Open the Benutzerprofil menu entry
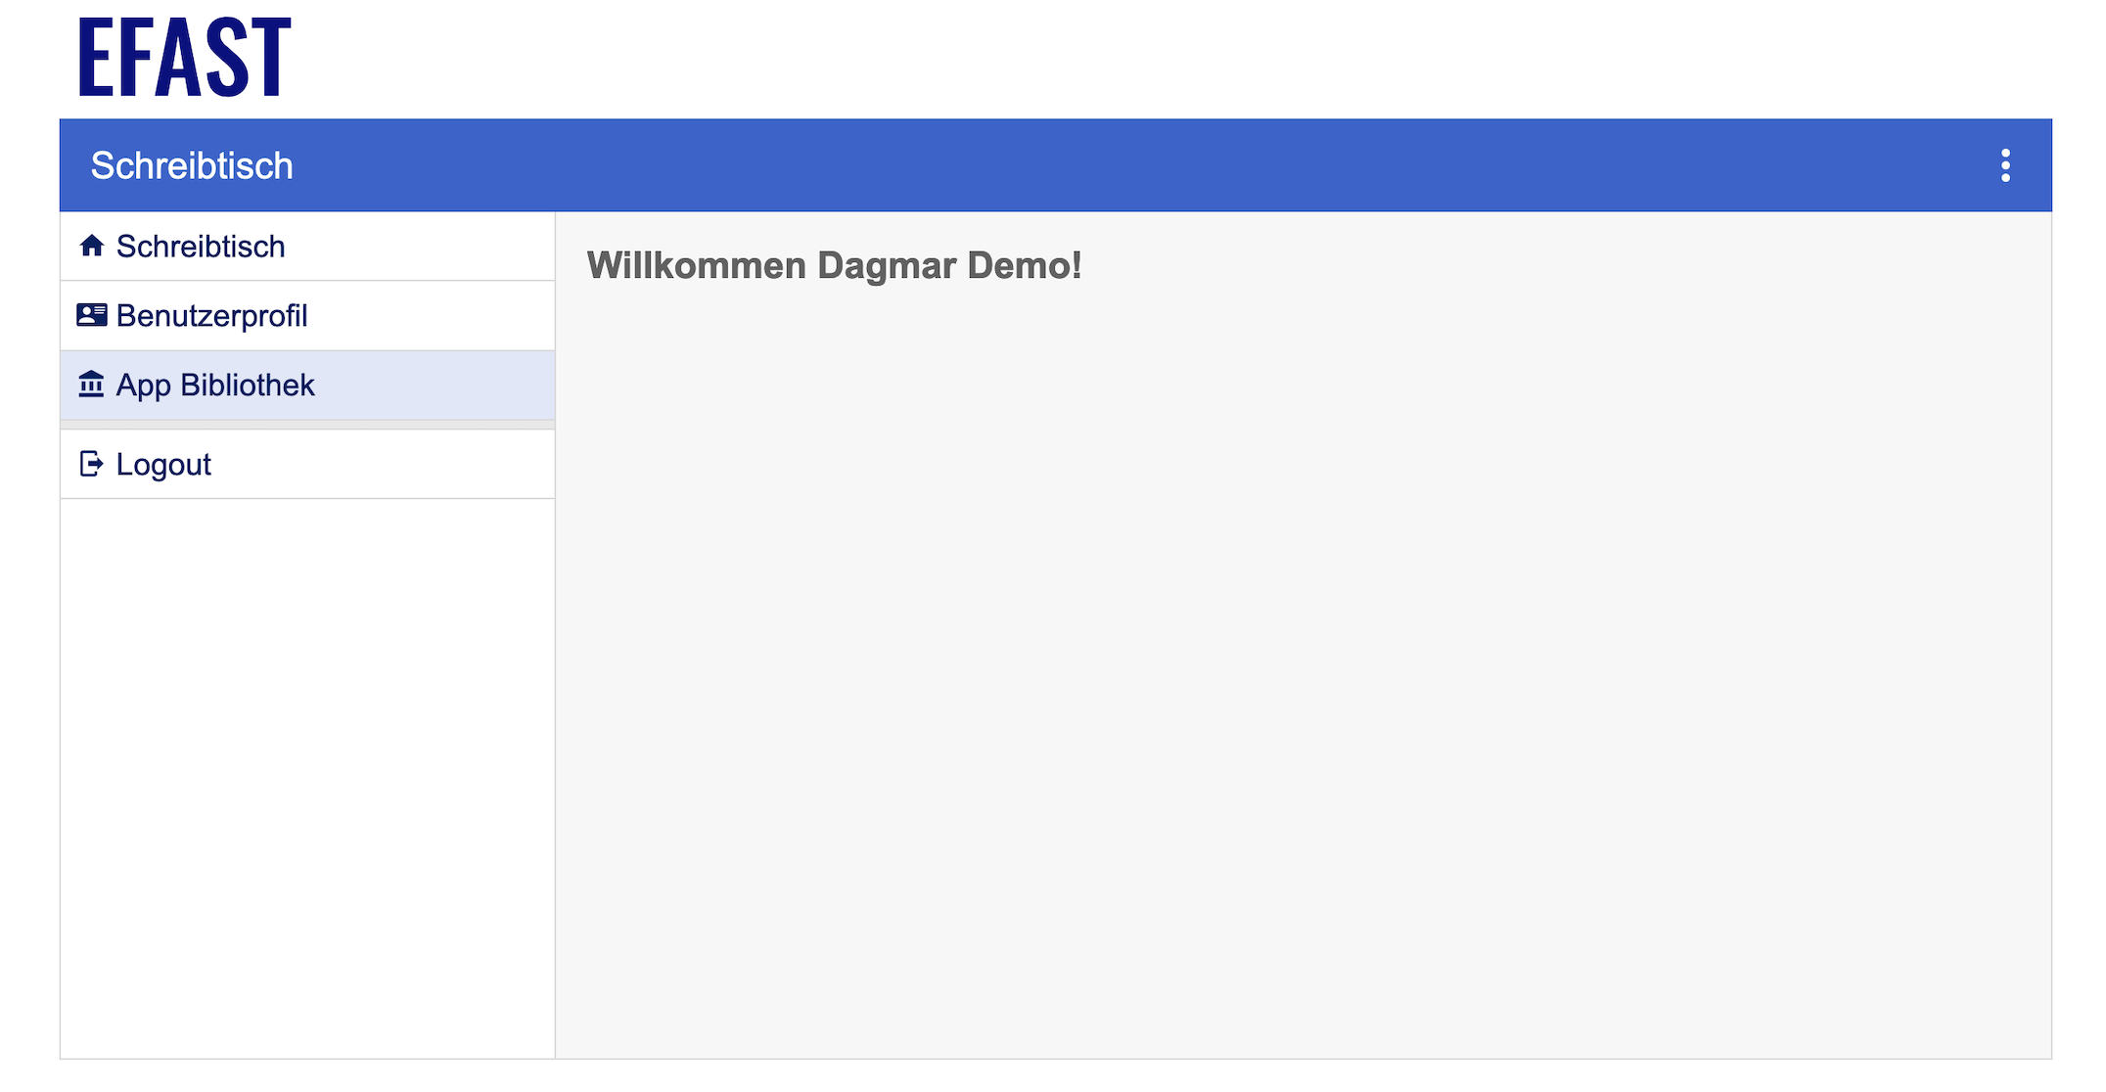This screenshot has width=2106, height=1092. [211, 316]
